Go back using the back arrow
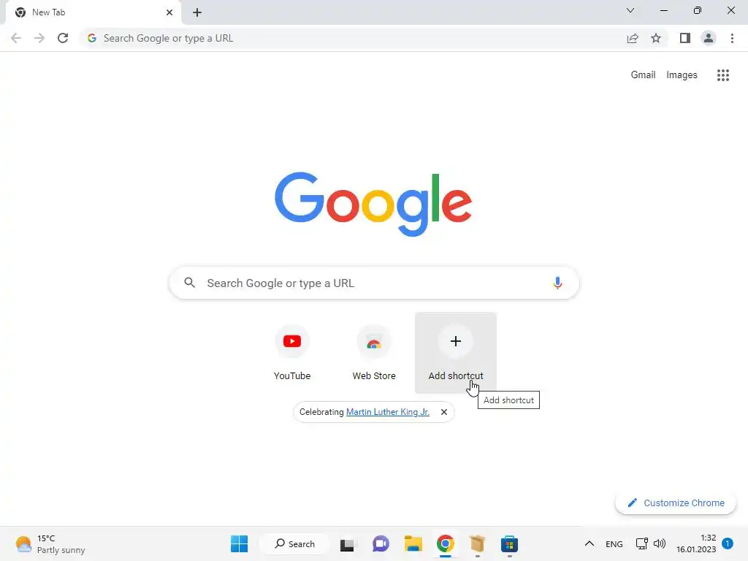Viewport: 748px width, 561px height. point(16,38)
